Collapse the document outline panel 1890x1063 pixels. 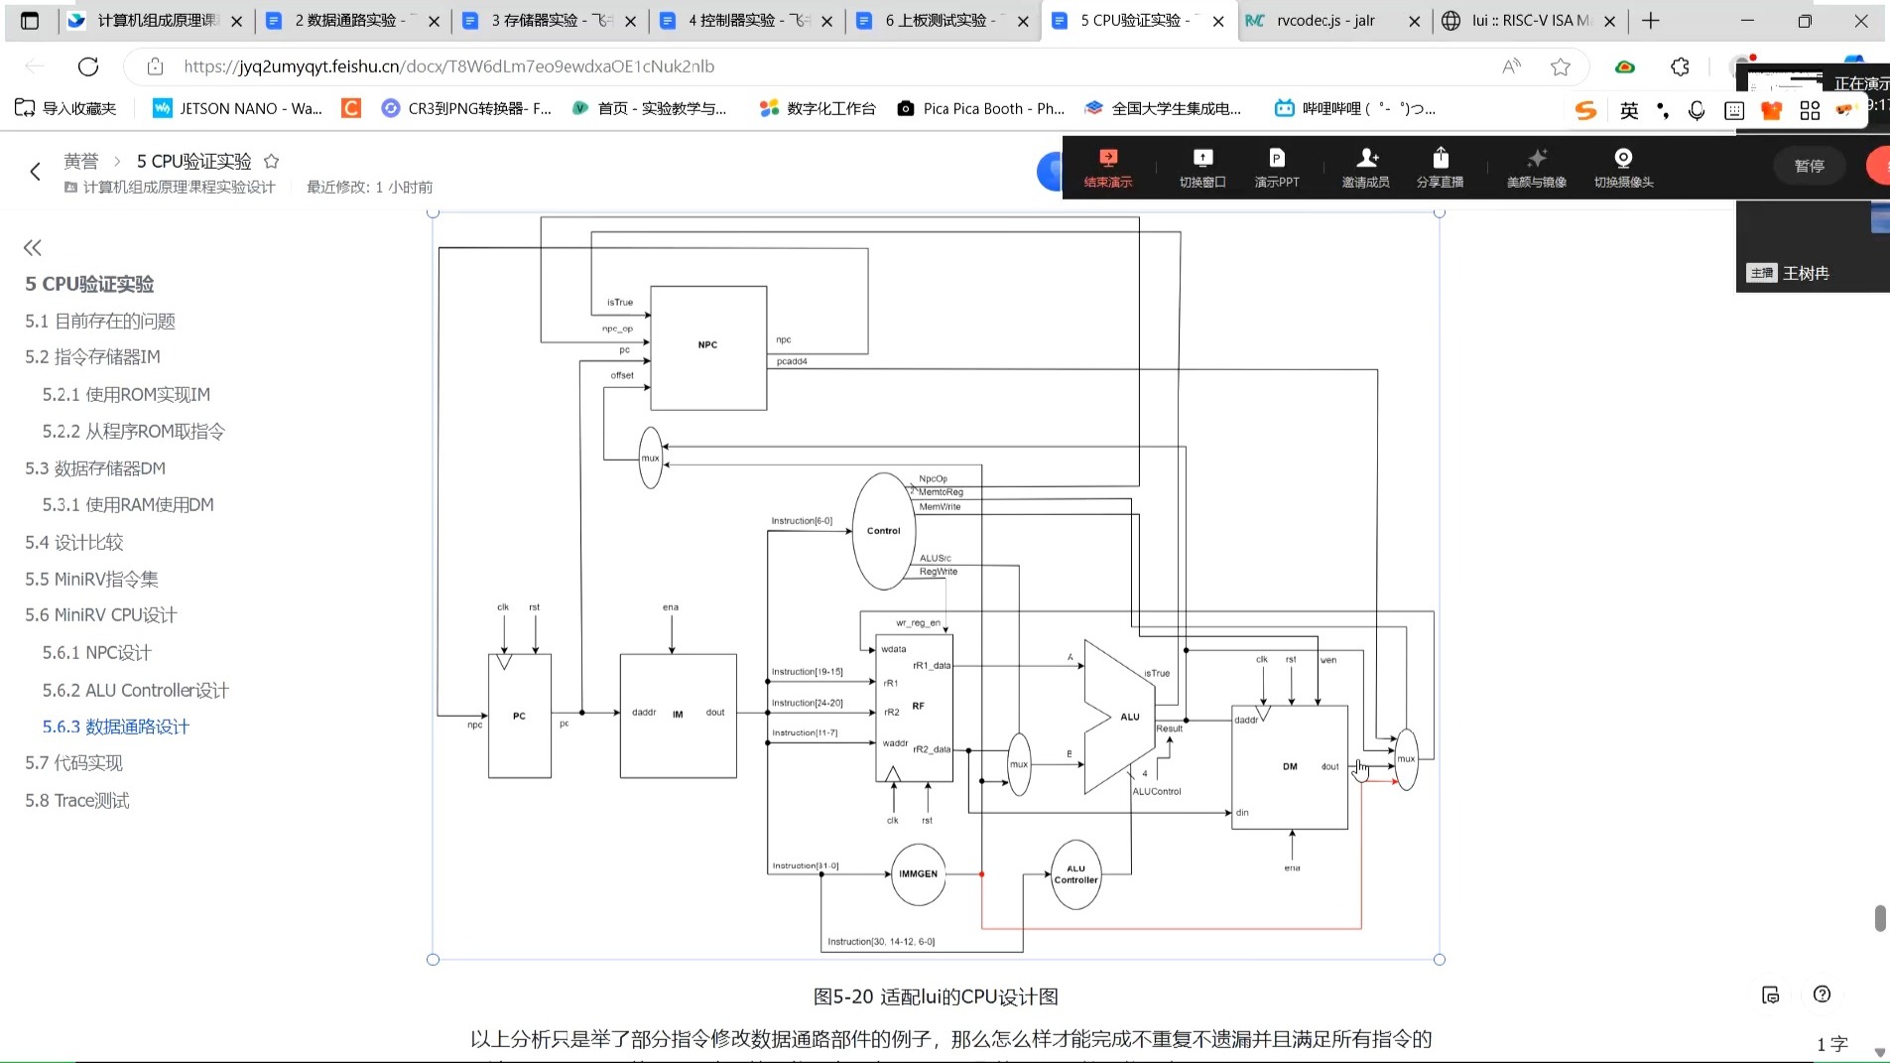[33, 247]
